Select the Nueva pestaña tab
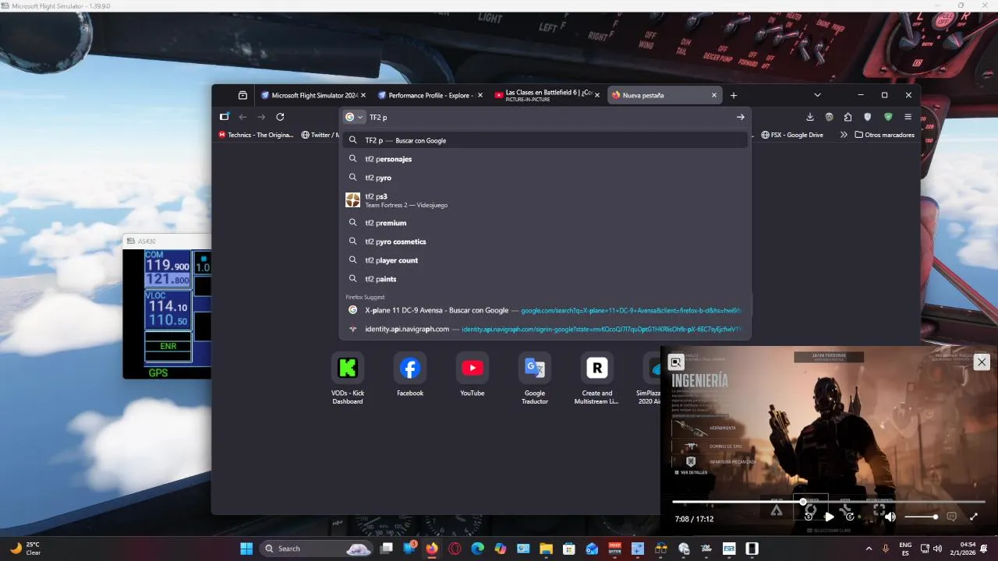998x561 pixels. coord(664,95)
